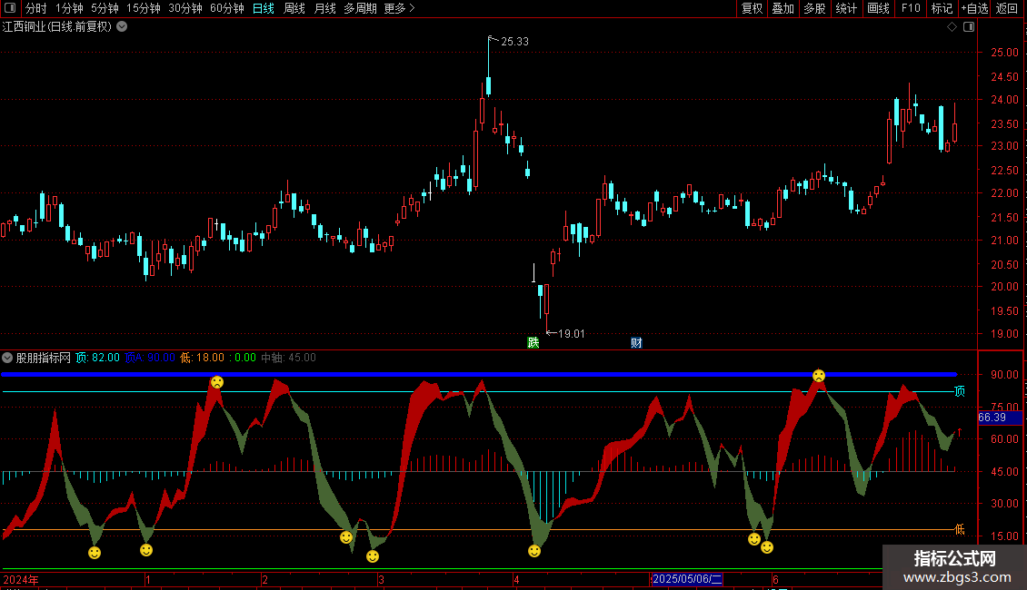Open the 多股 multi-stock view

pos(814,8)
